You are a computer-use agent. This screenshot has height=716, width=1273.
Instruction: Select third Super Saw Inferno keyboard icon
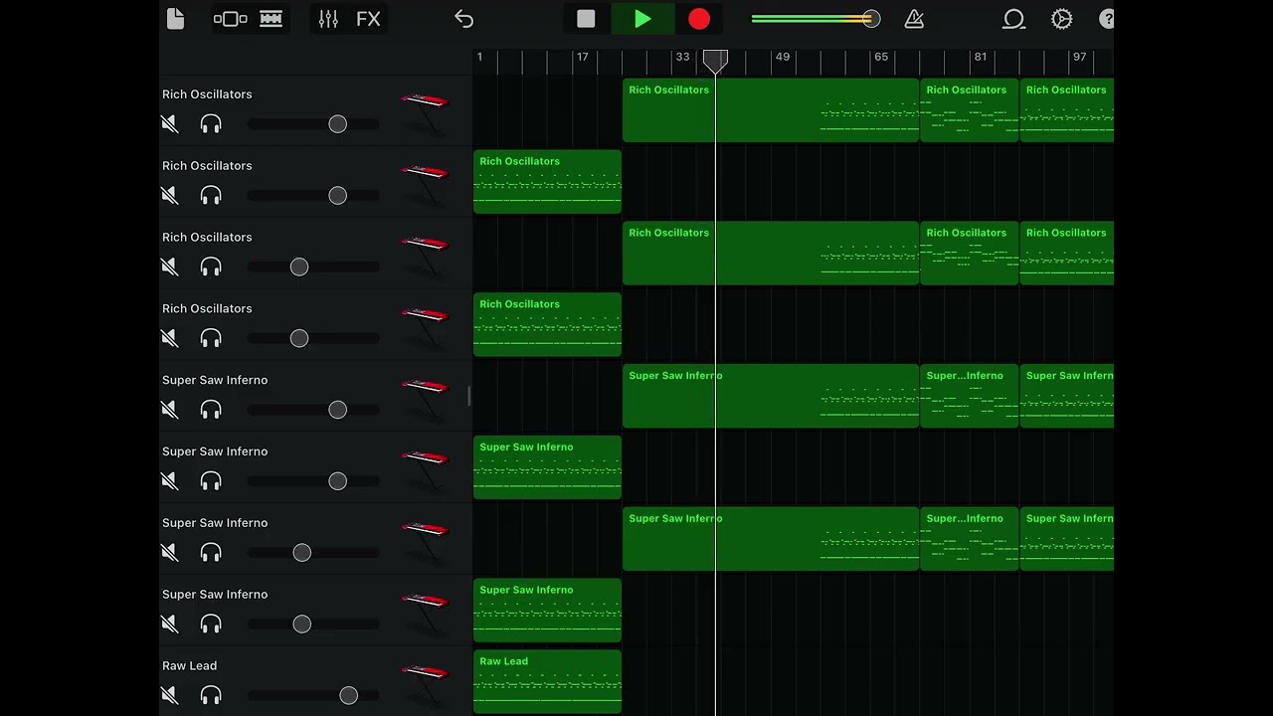click(427, 542)
